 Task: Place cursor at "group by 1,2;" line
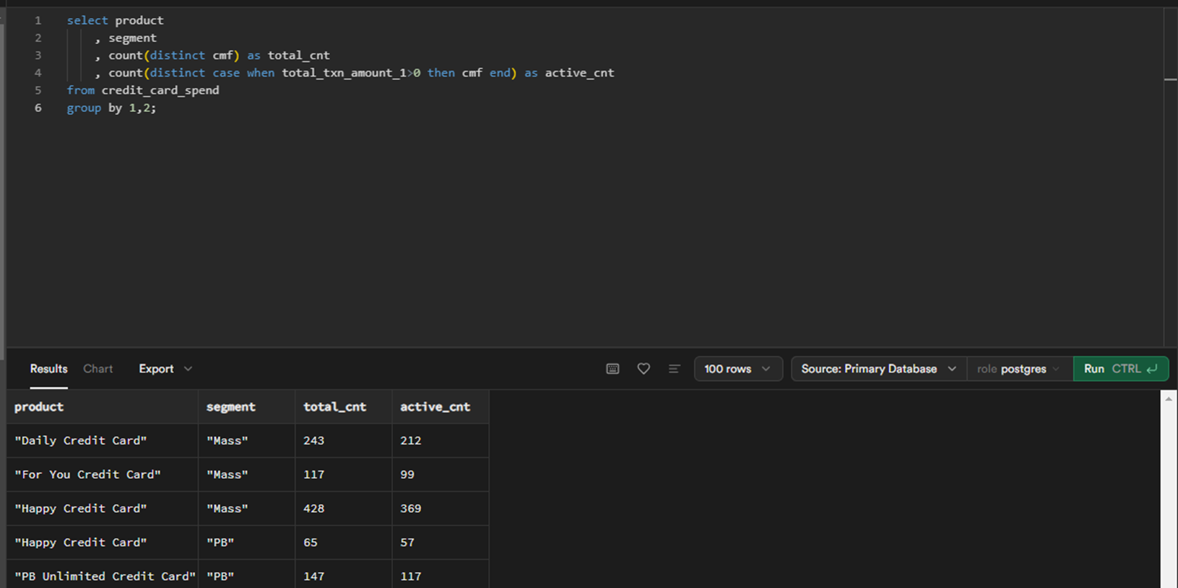[111, 108]
